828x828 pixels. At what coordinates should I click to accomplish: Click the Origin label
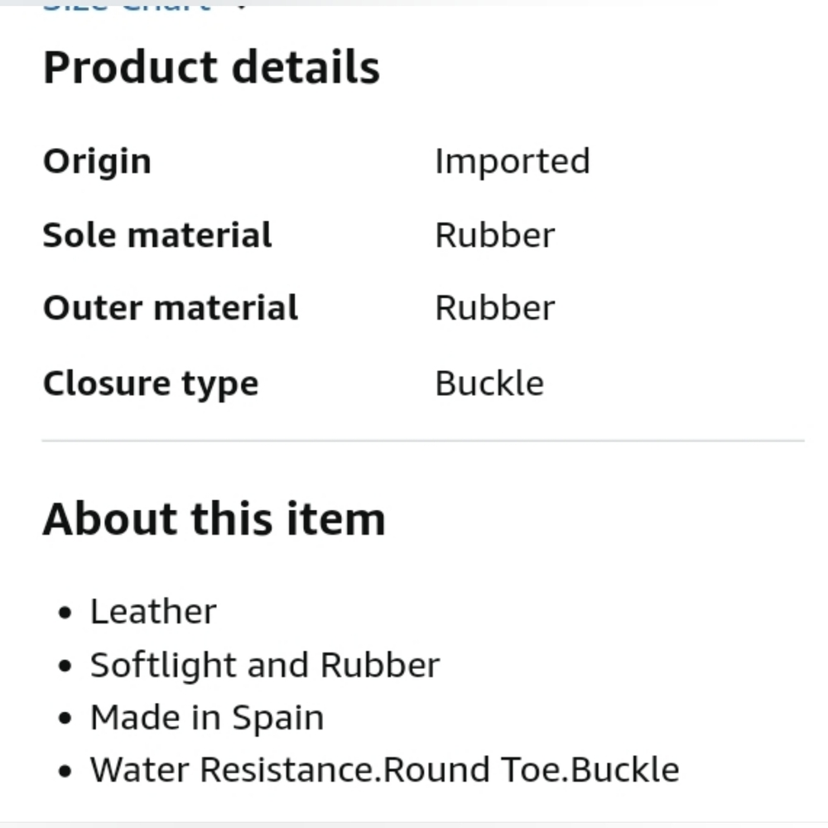tap(97, 161)
